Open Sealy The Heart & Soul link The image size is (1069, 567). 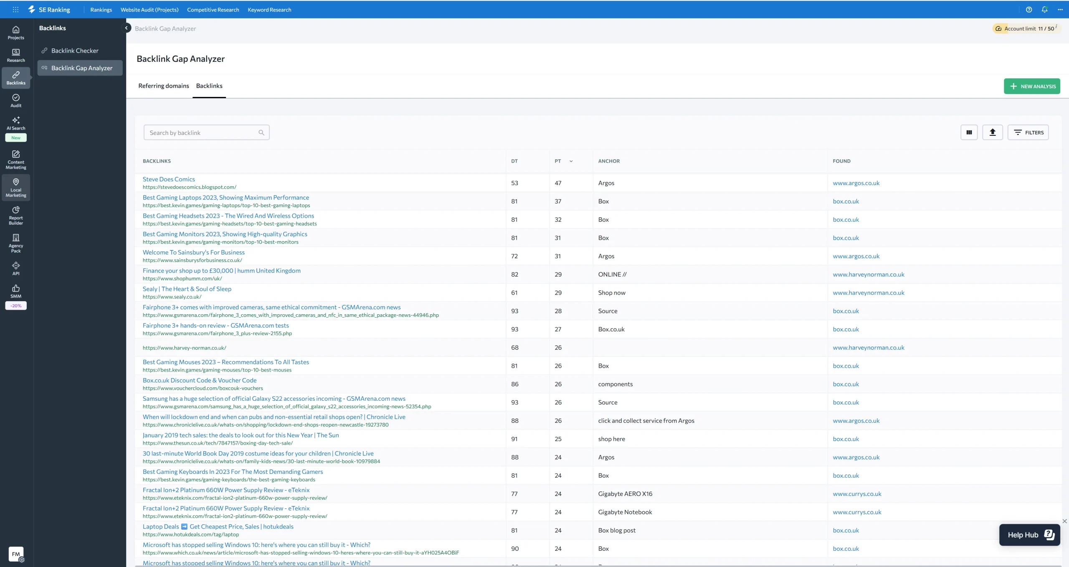[x=187, y=289]
